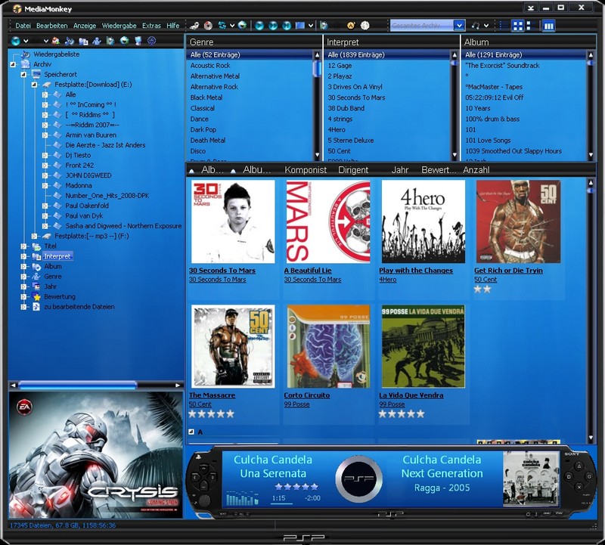
Task: Open the Datei menu
Action: coord(23,26)
